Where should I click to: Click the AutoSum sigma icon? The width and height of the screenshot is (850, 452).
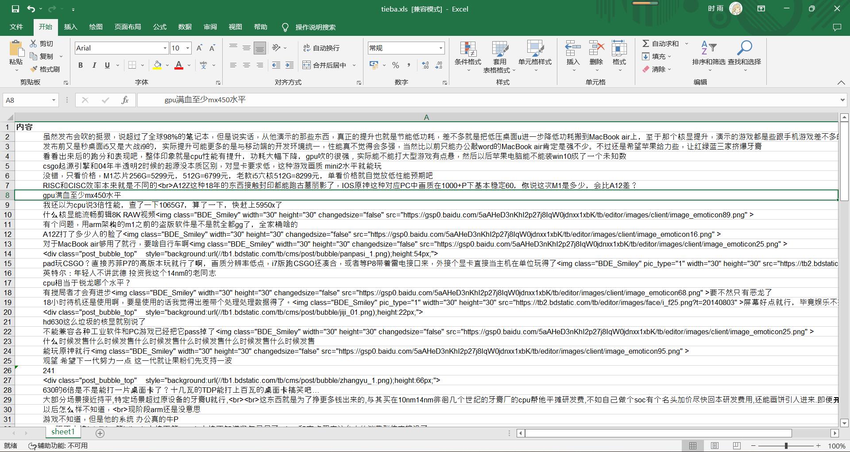(646, 43)
